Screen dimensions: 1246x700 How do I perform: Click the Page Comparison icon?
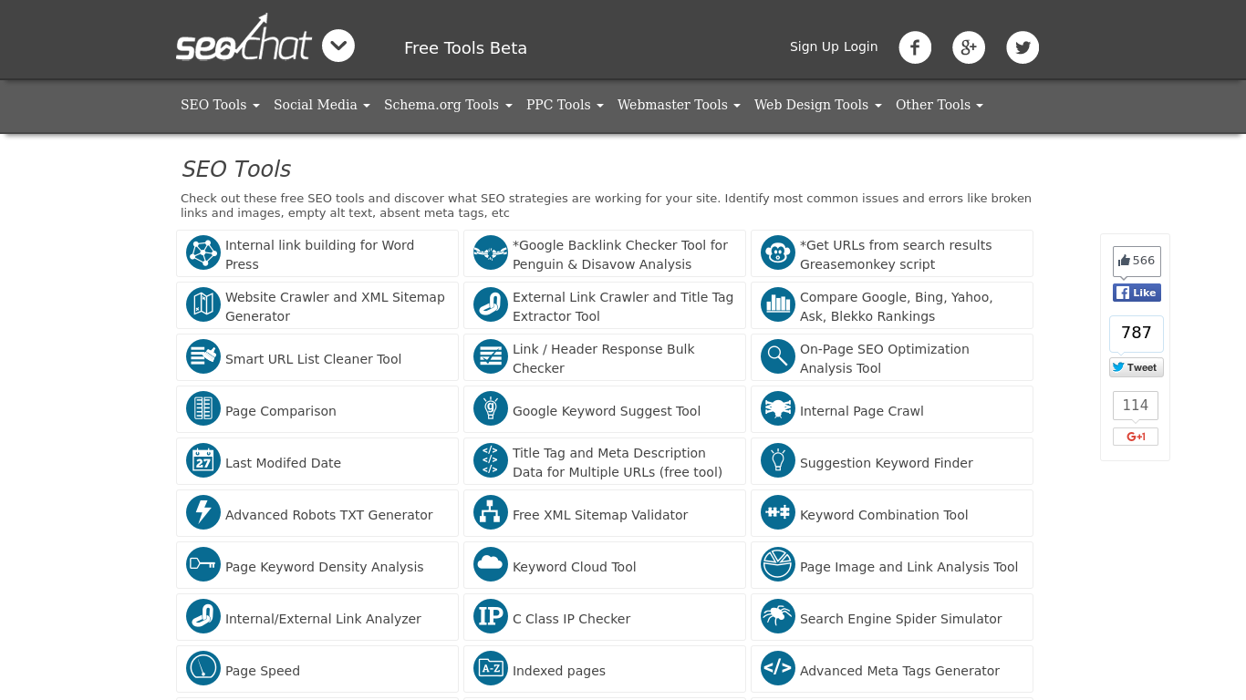[203, 408]
